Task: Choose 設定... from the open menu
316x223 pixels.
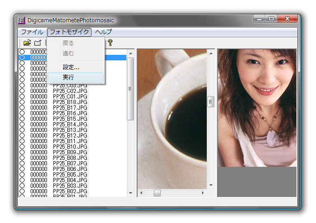Action: [x=71, y=67]
